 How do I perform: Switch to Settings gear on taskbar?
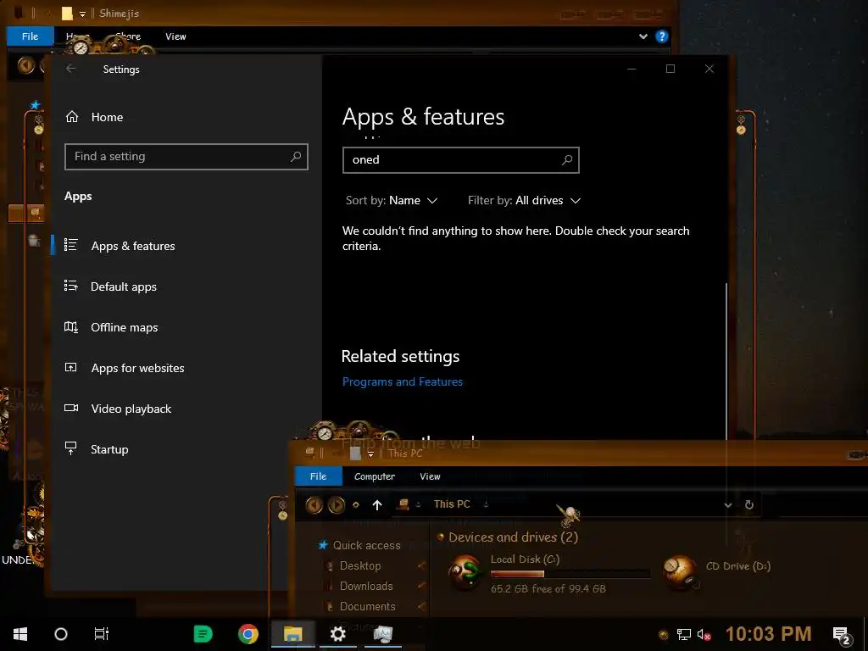tap(337, 634)
